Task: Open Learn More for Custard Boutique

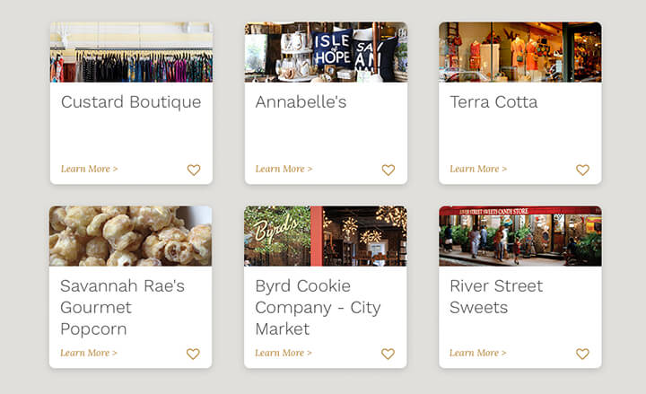Action: tap(90, 169)
